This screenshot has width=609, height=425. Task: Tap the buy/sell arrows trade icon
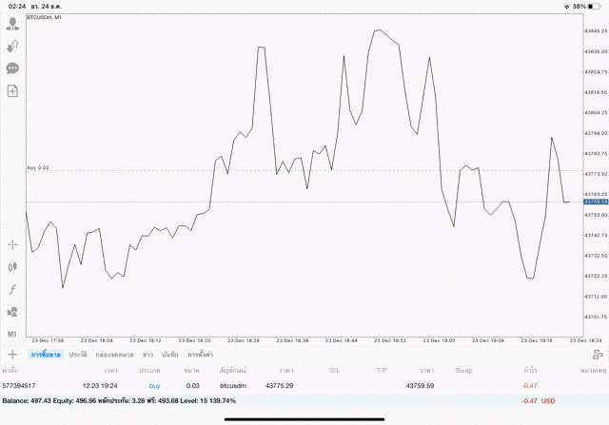(x=13, y=47)
